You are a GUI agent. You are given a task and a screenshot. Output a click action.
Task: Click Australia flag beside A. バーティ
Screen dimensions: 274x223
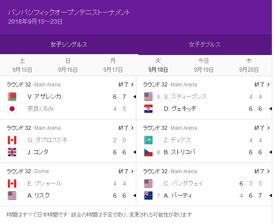click(148, 196)
